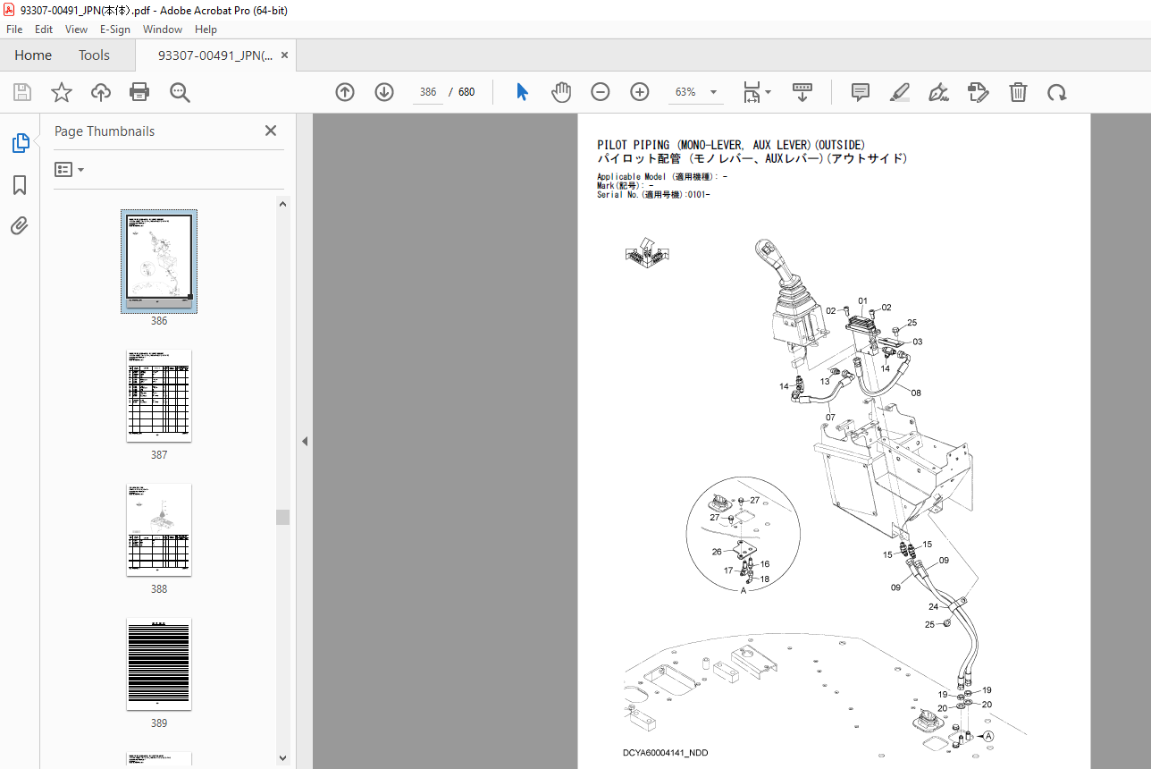This screenshot has width=1151, height=769.
Task: Open the Help menu
Action: tap(206, 29)
